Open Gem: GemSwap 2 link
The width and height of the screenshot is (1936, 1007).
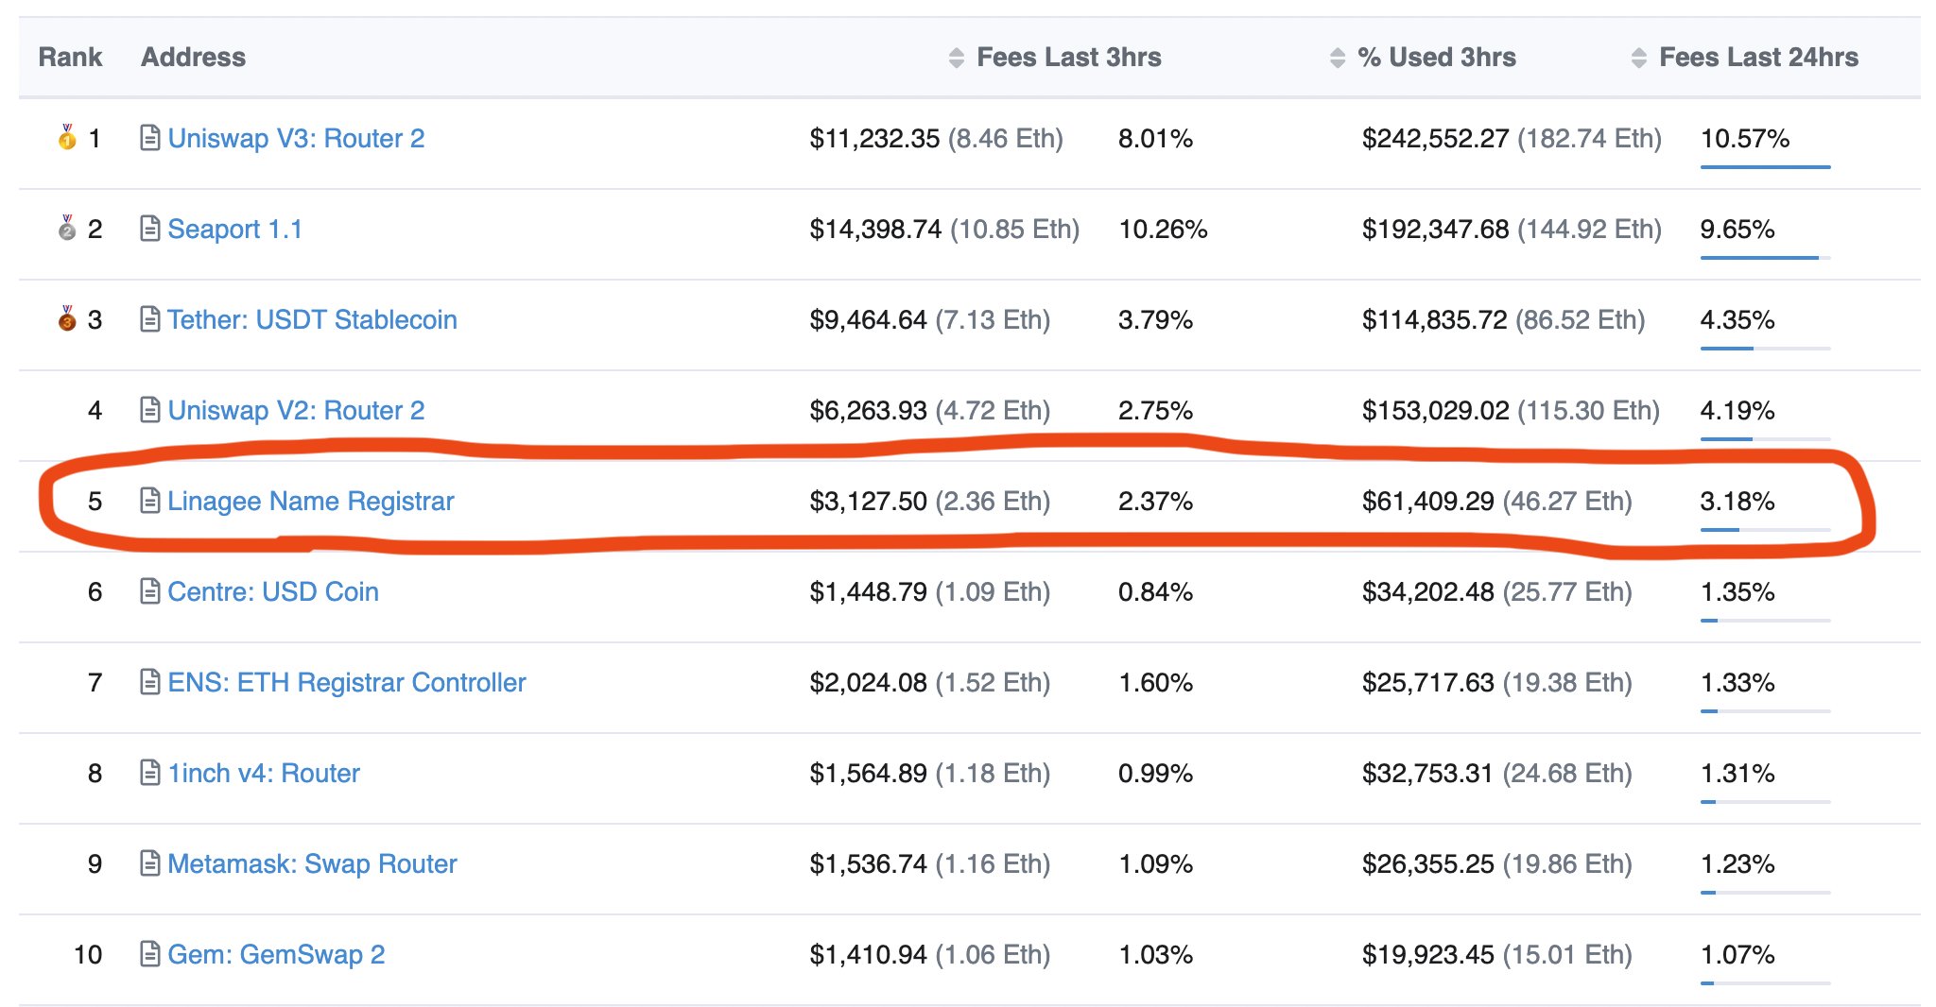276,954
